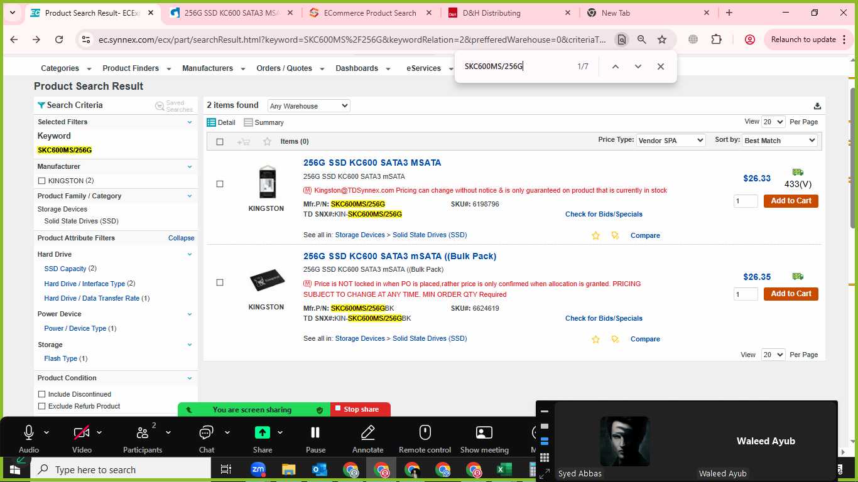858x482 pixels.
Task: Open Zoom Annotate tool
Action: pos(368,438)
